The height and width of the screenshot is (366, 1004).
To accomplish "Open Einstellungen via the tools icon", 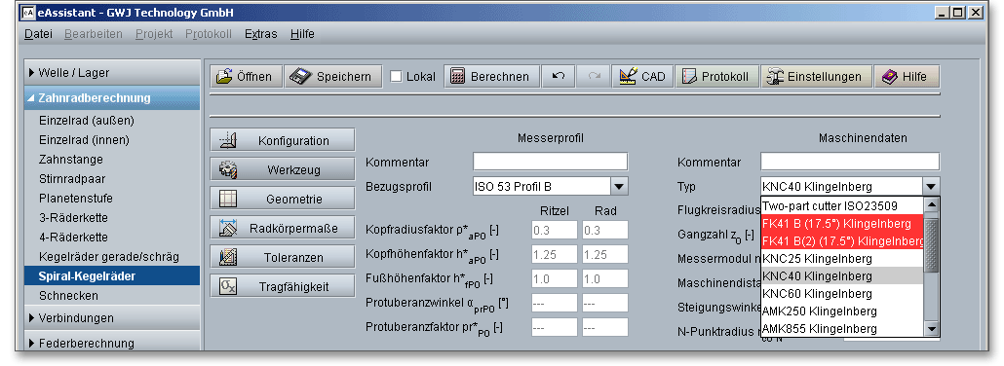I will tap(775, 76).
